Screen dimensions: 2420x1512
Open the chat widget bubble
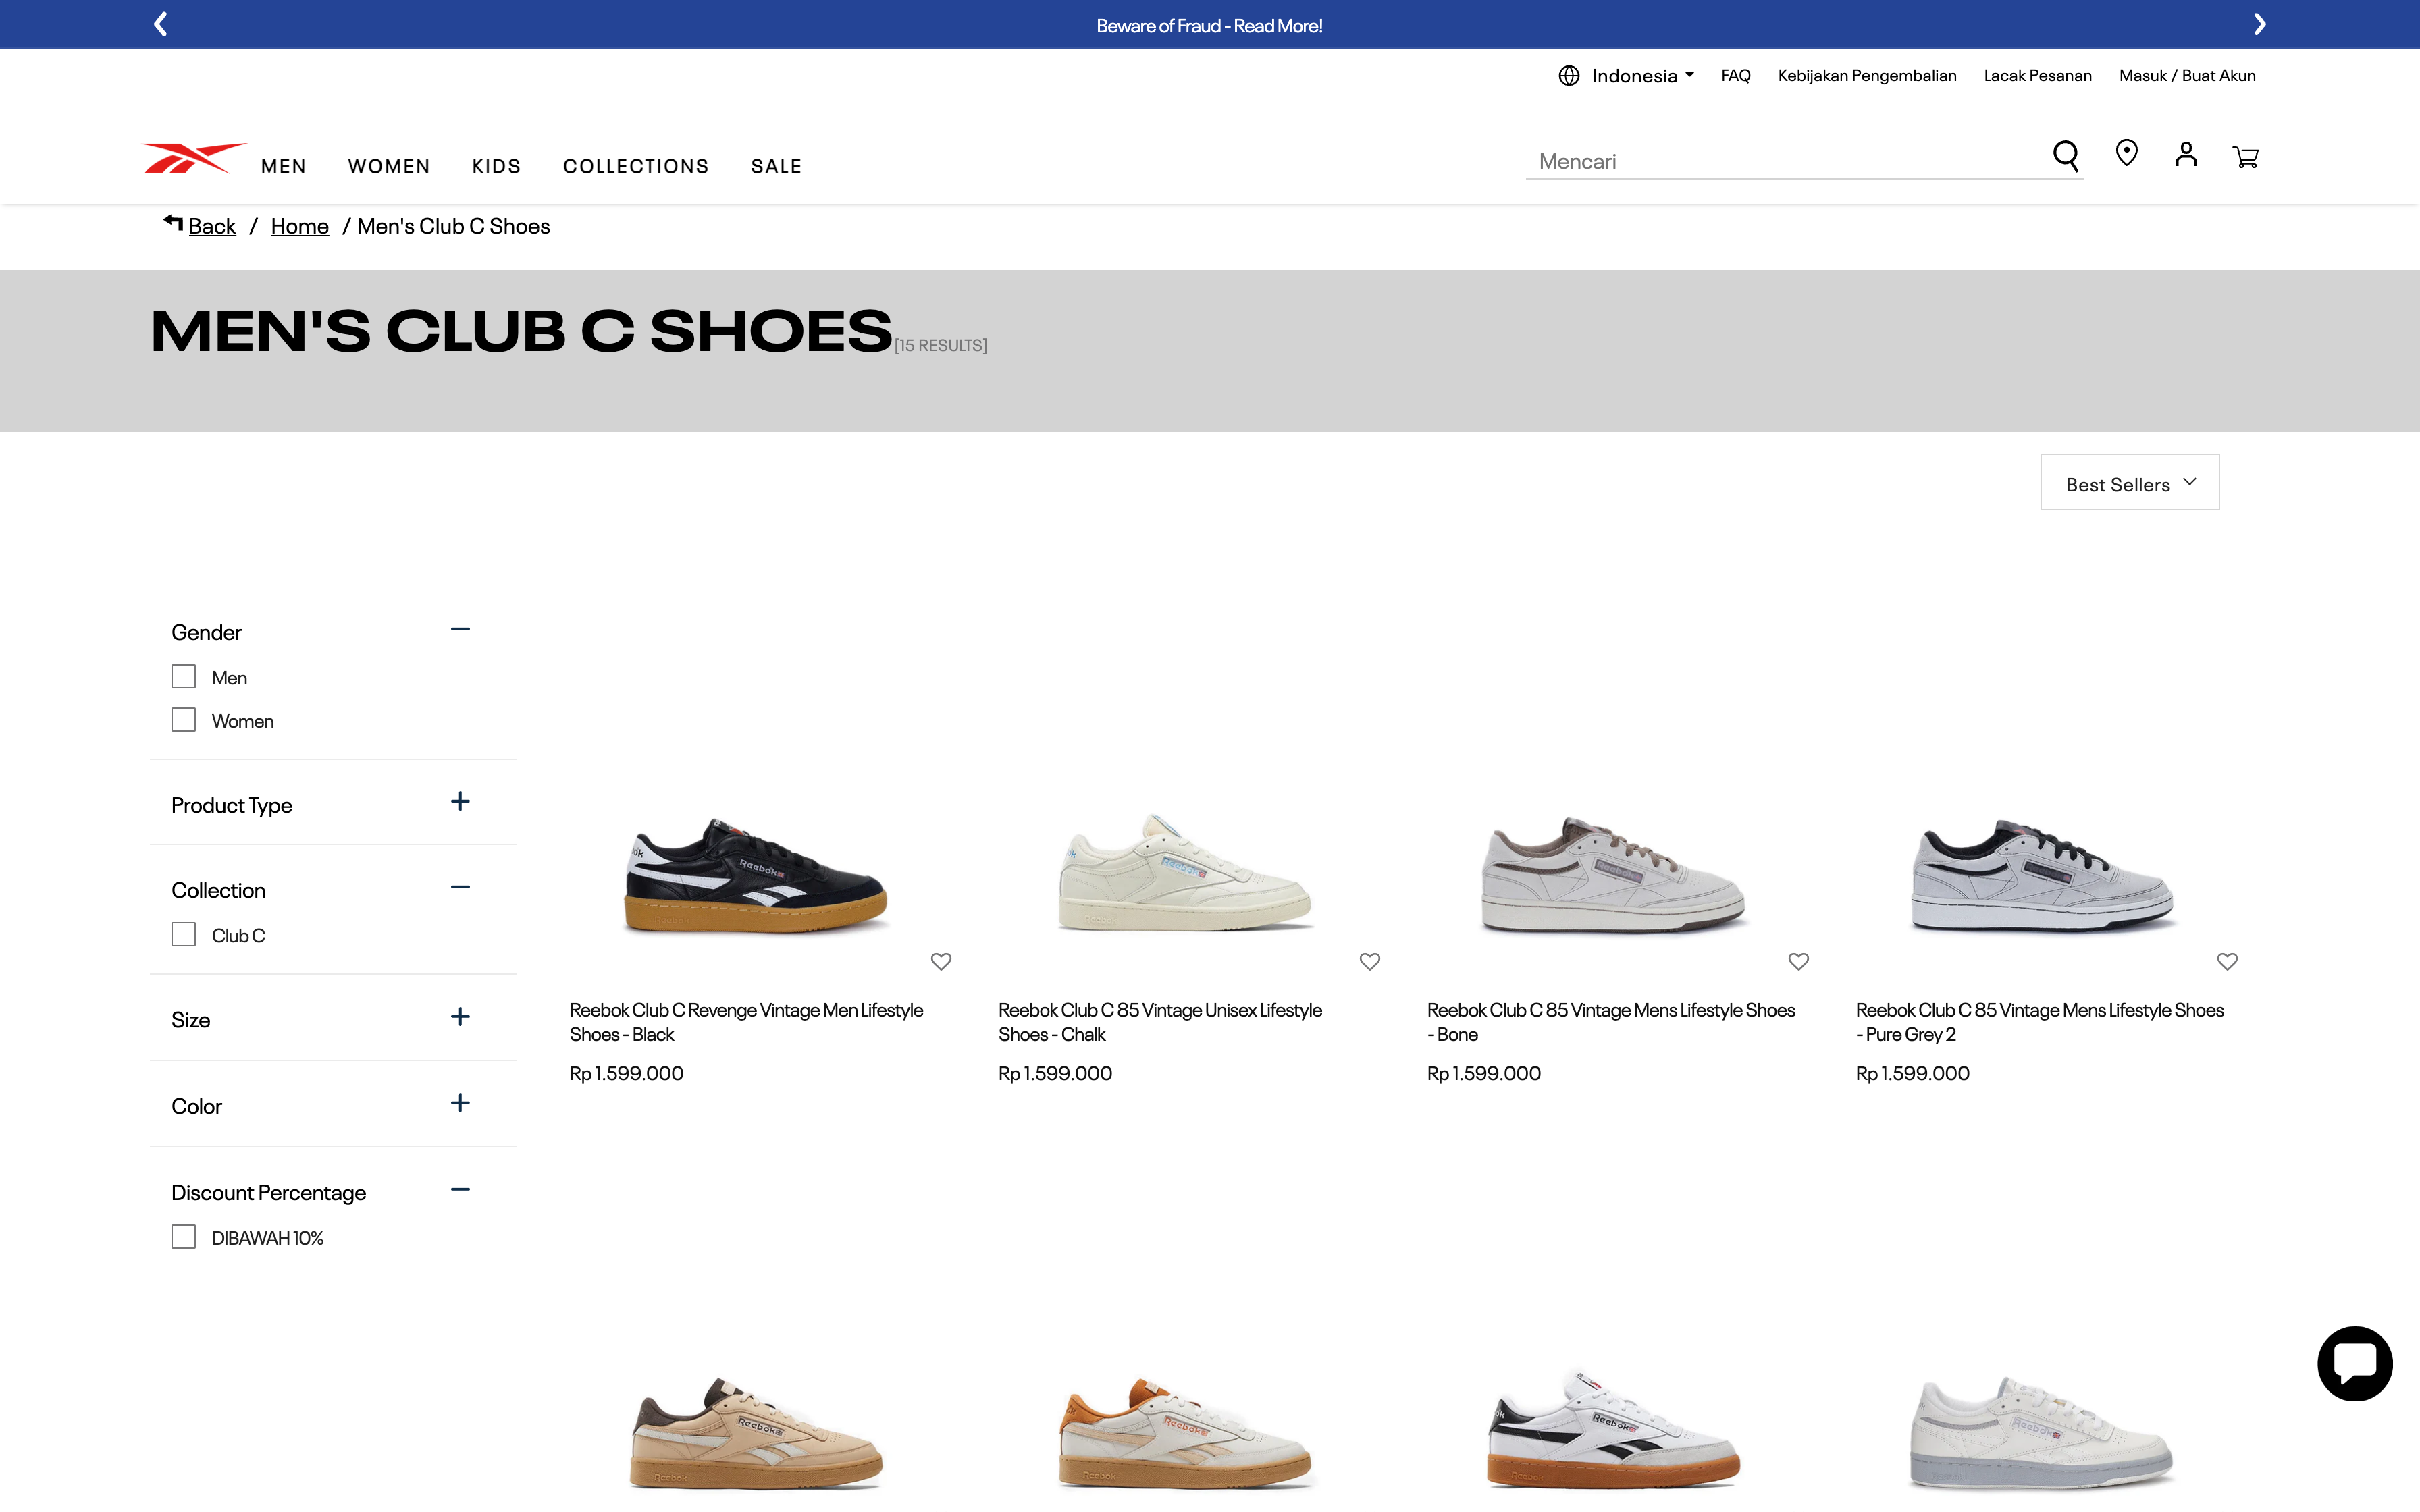point(2355,1363)
